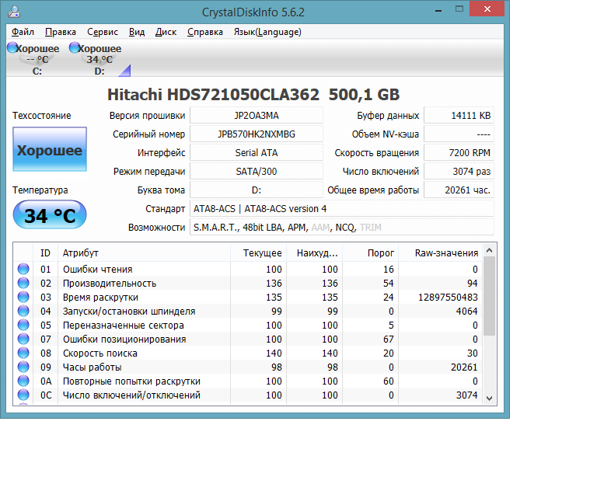
Task: Click volume letter field D:
Action: click(257, 190)
